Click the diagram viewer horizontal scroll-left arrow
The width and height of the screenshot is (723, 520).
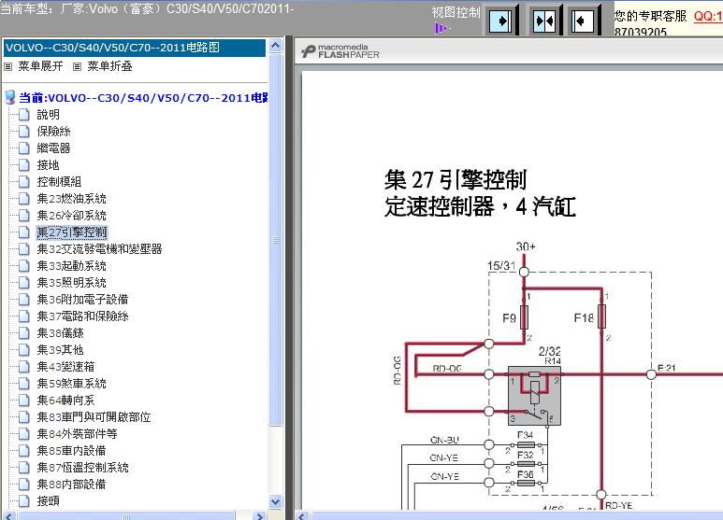(301, 516)
